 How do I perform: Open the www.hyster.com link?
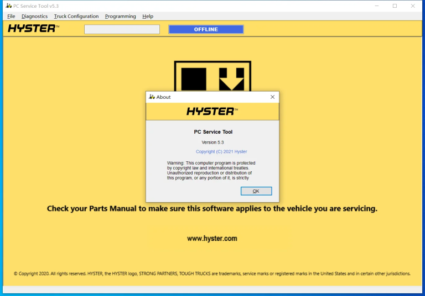[x=212, y=239]
